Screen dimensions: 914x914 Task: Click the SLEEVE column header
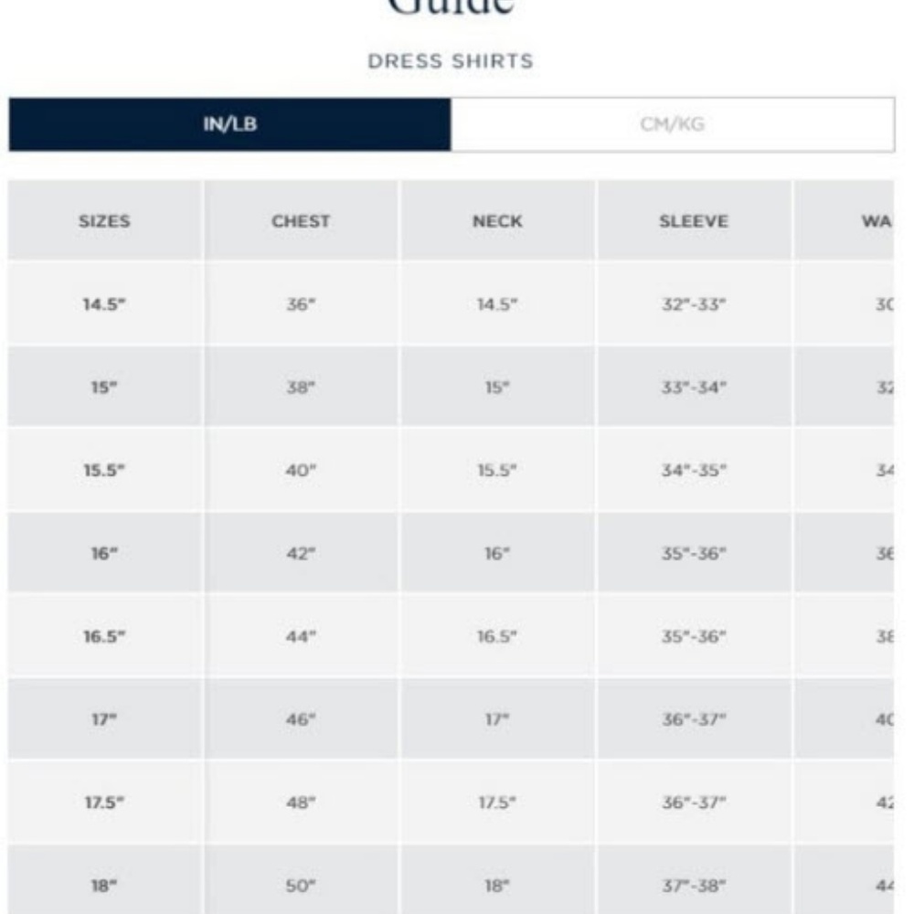(x=694, y=221)
